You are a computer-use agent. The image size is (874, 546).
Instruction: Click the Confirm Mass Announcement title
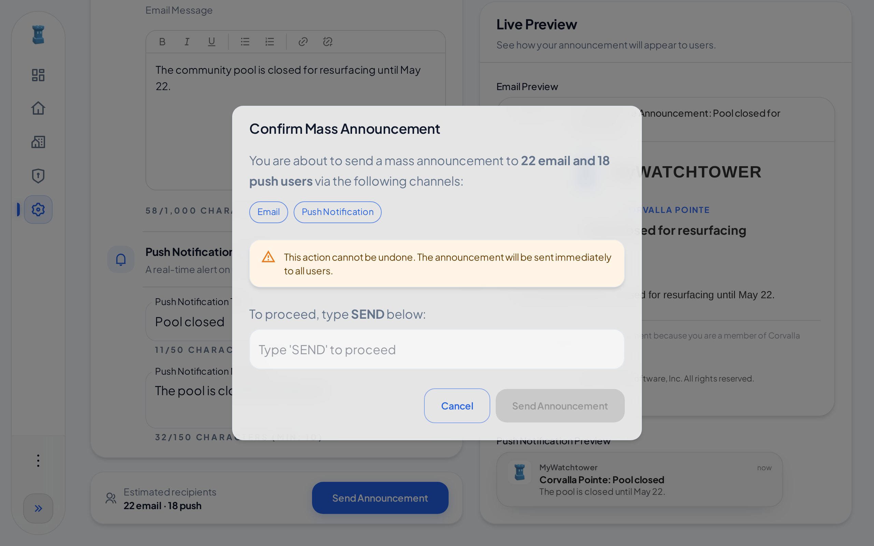click(x=344, y=129)
